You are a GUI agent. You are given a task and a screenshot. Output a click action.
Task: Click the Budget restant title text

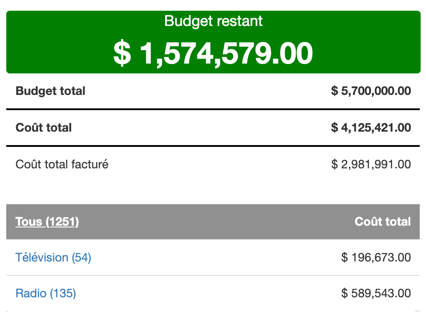tap(213, 21)
